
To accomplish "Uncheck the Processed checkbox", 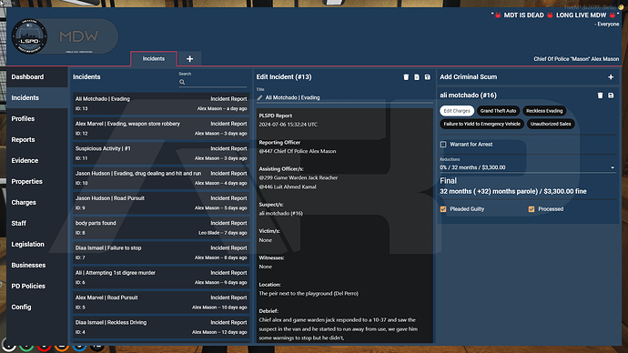I will (532, 209).
